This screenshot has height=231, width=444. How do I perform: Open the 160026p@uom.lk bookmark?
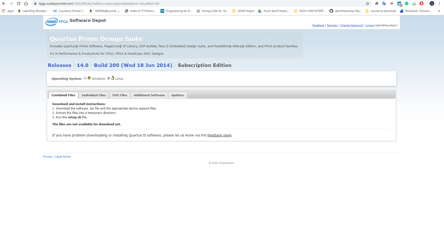pos(105,11)
